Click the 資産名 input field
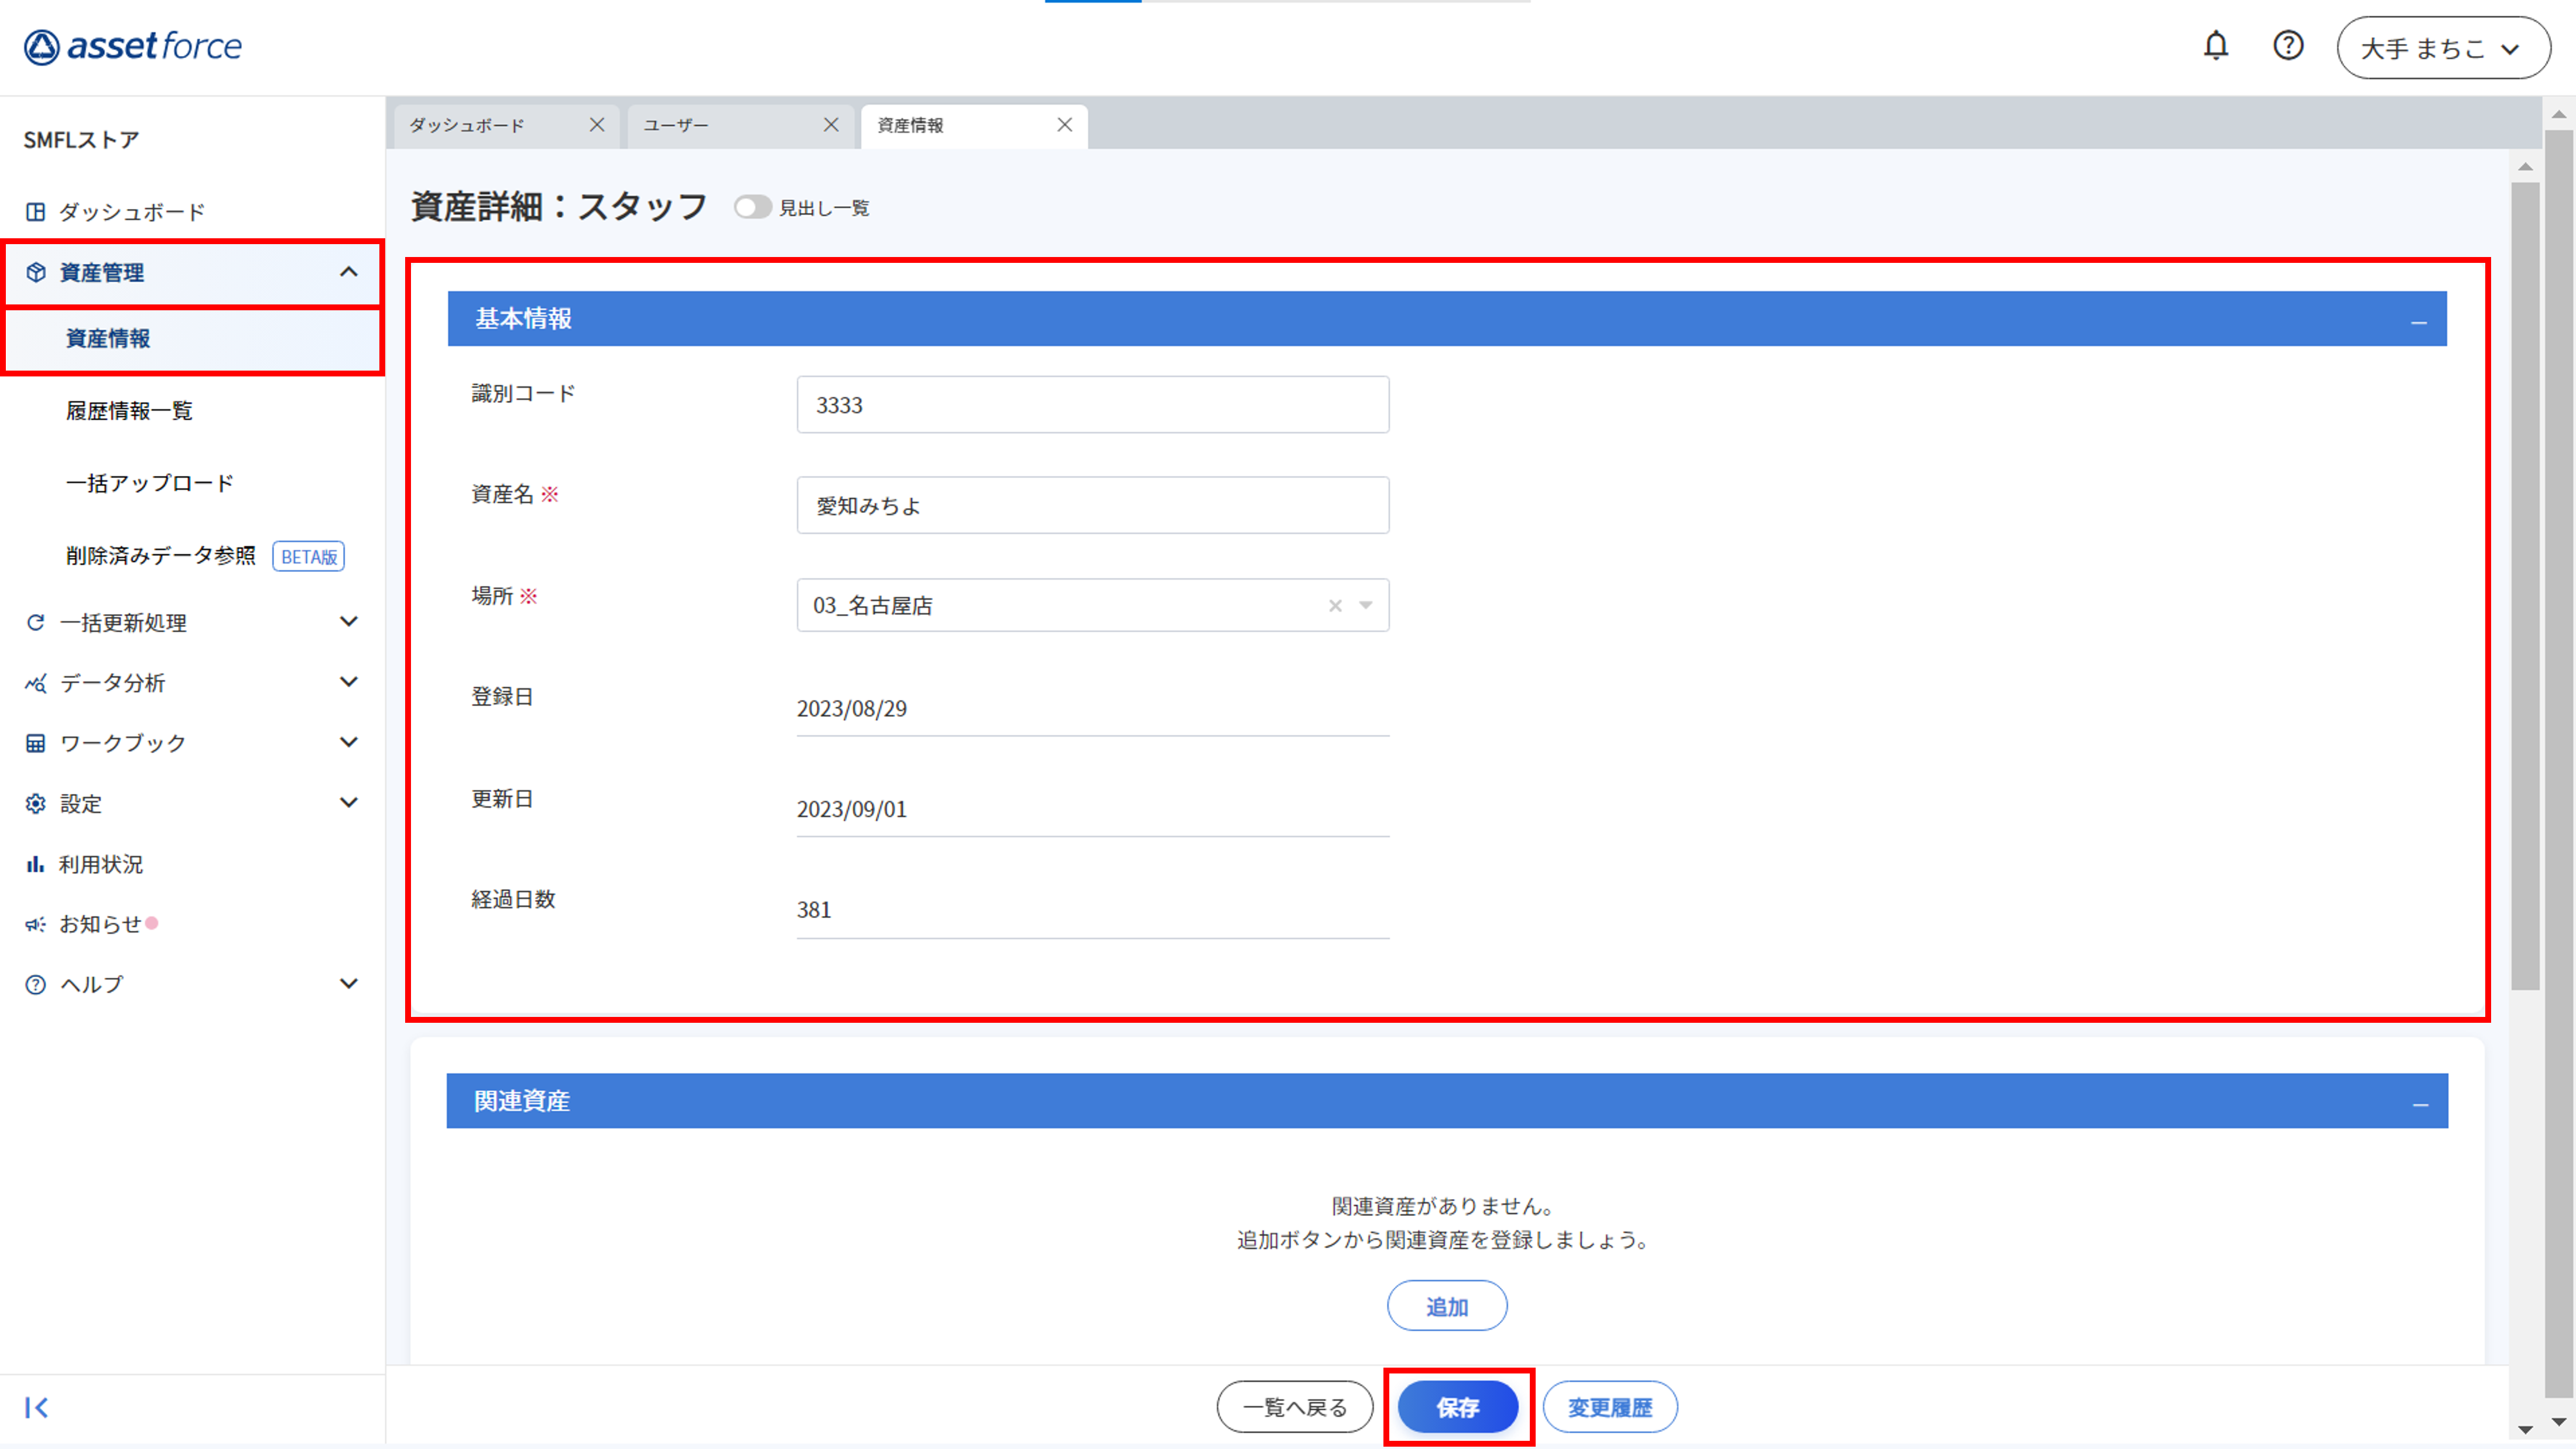The height and width of the screenshot is (1449, 2576). coord(1092,505)
